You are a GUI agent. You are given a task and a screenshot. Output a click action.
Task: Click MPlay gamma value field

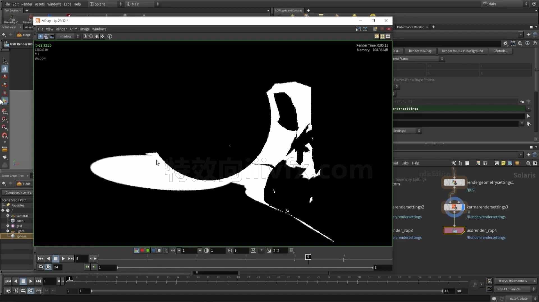tap(279, 250)
